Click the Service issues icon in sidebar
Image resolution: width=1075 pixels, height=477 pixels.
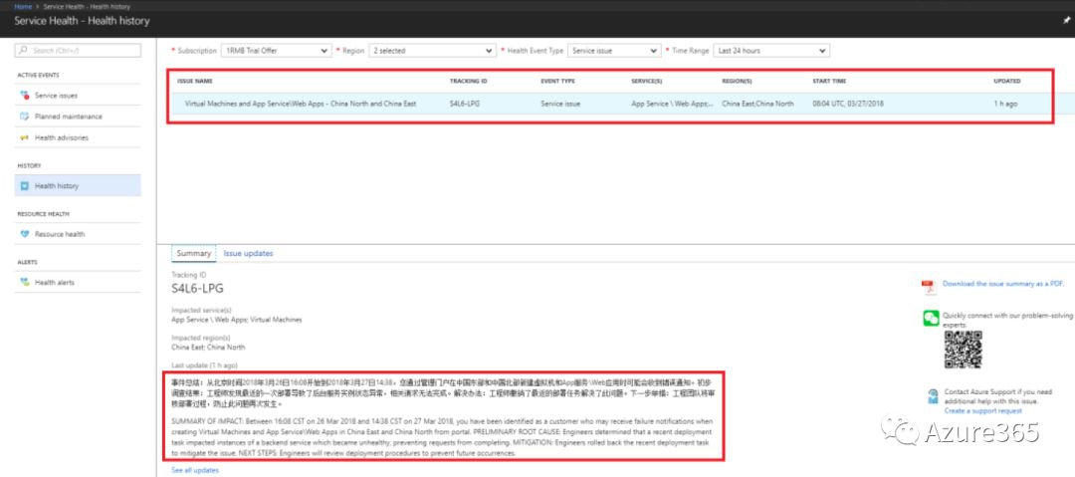[25, 96]
